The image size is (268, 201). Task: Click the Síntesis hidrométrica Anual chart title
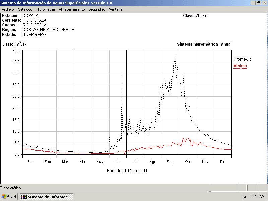coord(204,44)
